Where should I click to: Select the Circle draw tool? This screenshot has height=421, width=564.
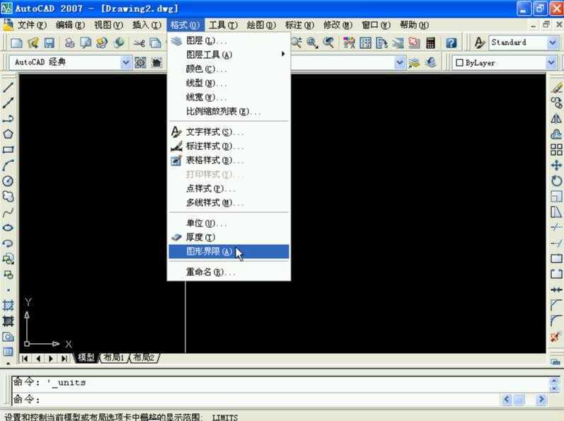point(8,181)
